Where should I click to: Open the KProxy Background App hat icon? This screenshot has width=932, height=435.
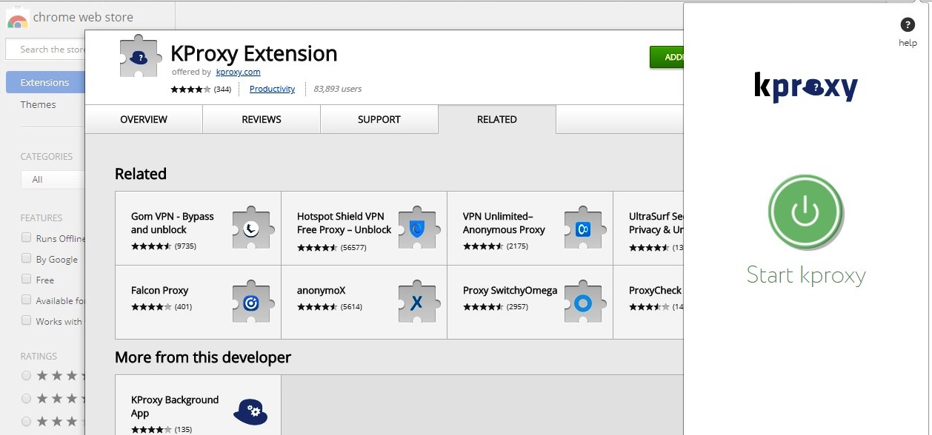pos(250,411)
